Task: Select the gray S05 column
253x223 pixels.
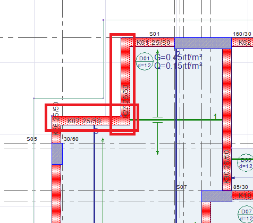Action: click(57, 154)
